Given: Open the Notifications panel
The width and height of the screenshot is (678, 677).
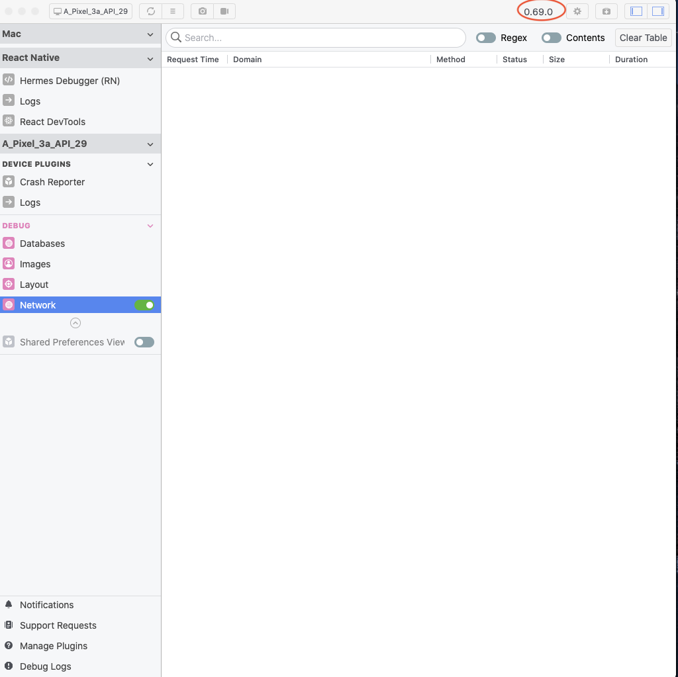Looking at the screenshot, I should click(46, 604).
